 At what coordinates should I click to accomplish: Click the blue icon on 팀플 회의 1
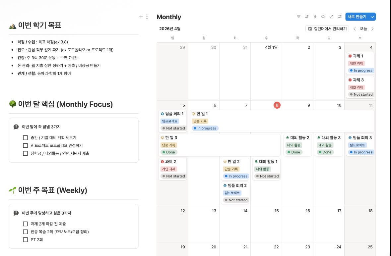click(162, 114)
